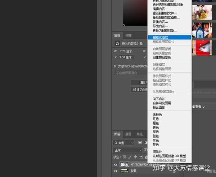
Task: Set layer color to 橙色
Action: coord(170,123)
